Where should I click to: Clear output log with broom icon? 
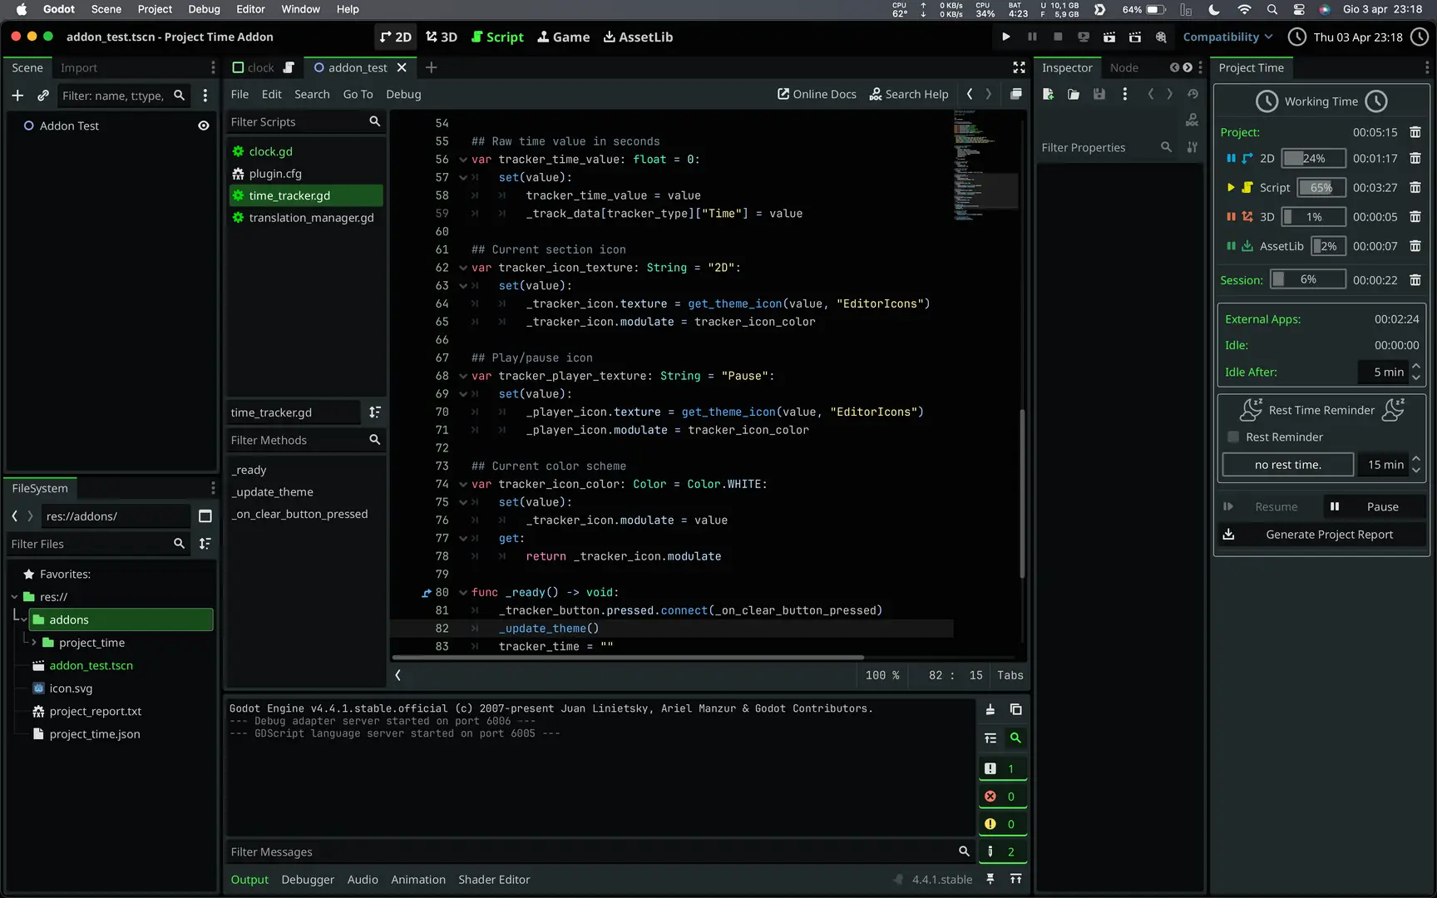(990, 709)
